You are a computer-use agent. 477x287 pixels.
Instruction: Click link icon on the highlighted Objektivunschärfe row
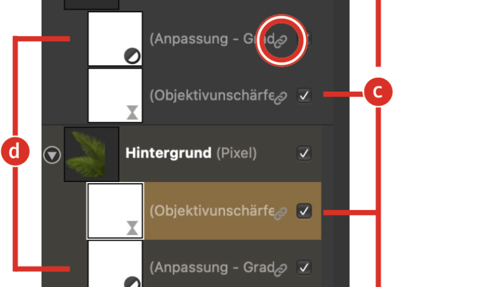tap(280, 213)
